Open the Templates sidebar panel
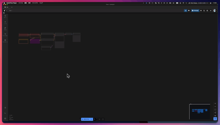220x125 pixels. click(x=5, y=41)
